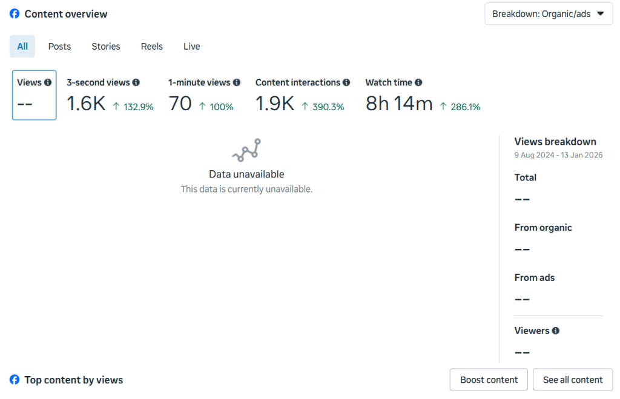Click the Watch time info icon
This screenshot has width=620, height=399.
pos(418,82)
